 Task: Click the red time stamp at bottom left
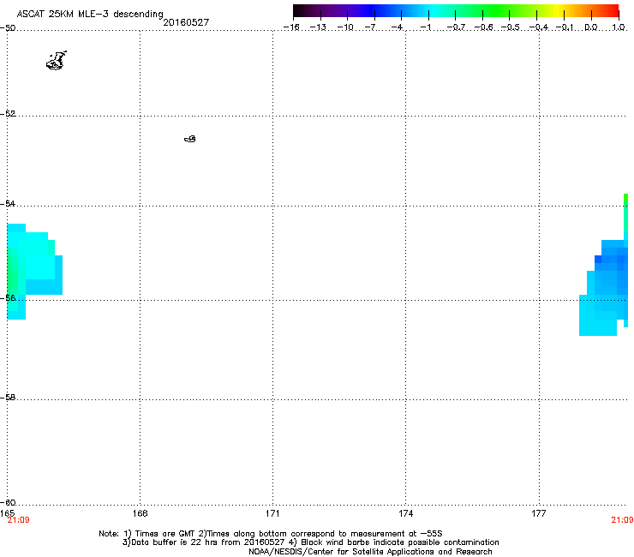pos(18,520)
